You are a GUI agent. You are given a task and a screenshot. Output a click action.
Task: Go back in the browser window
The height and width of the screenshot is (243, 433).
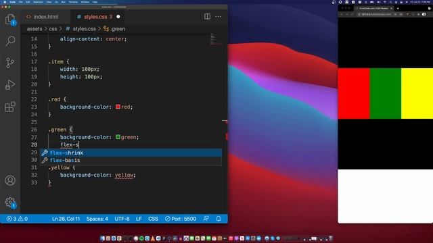(x=342, y=14)
